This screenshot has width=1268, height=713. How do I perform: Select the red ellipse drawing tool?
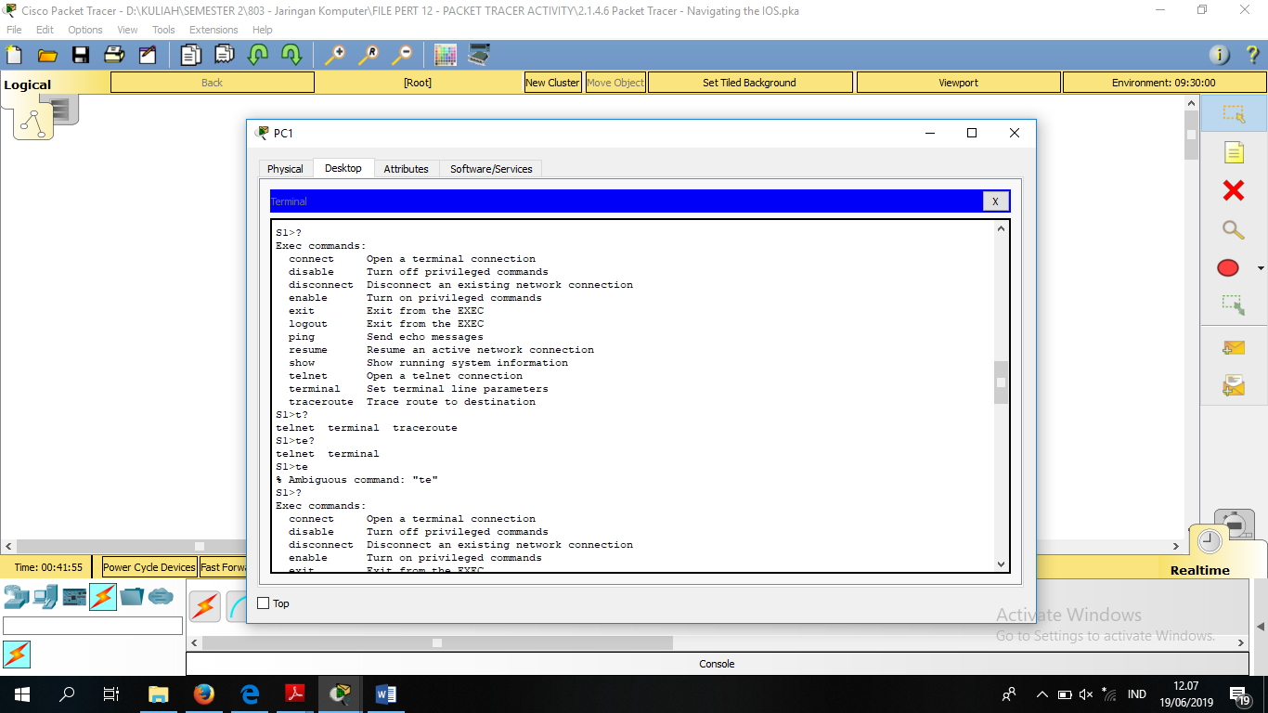click(x=1227, y=268)
